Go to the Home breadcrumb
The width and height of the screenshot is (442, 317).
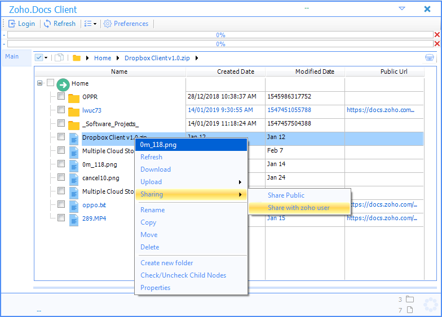[103, 58]
